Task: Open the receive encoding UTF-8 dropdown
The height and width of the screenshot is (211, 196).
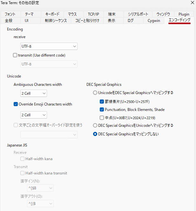Action: [x=49, y=46]
